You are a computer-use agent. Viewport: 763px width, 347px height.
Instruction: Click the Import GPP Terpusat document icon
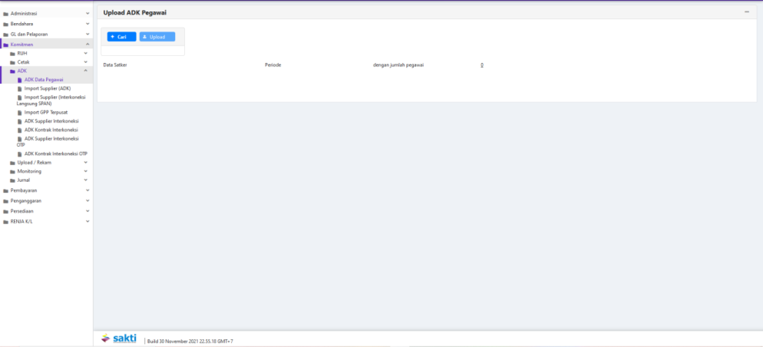(20, 112)
